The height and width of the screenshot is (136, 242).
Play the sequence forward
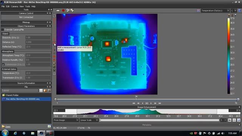(151, 103)
